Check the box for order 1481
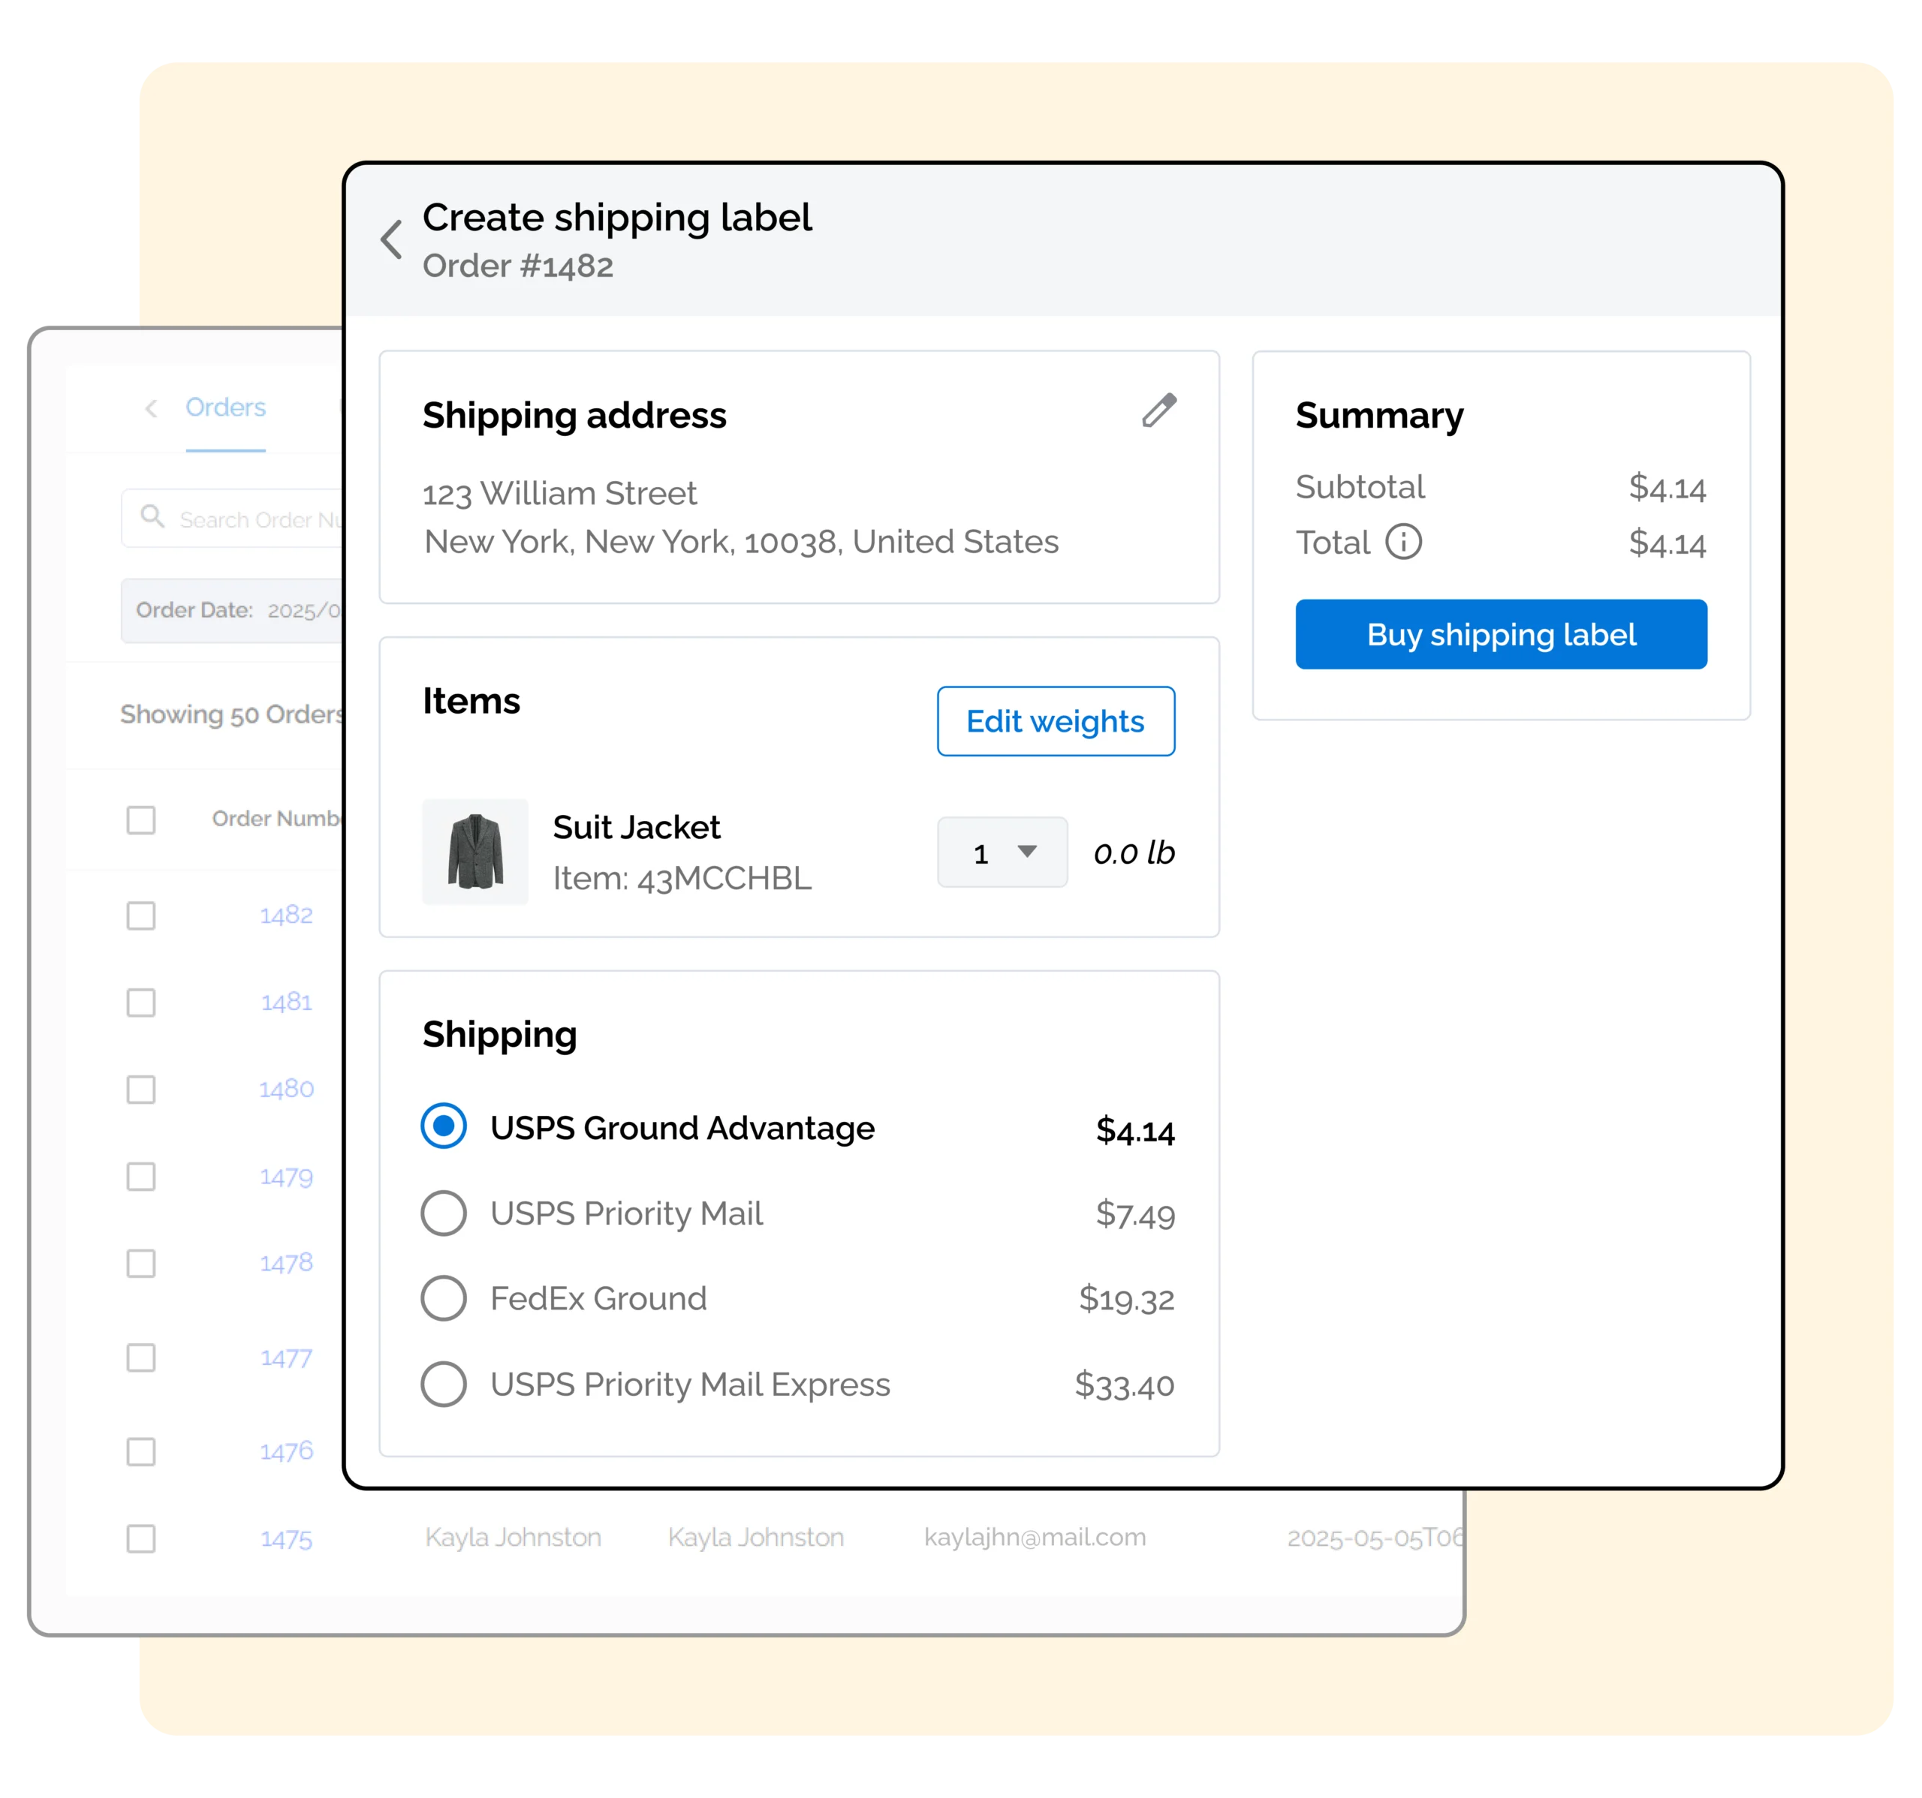This screenshot has height=1798, width=1922. point(141,1002)
